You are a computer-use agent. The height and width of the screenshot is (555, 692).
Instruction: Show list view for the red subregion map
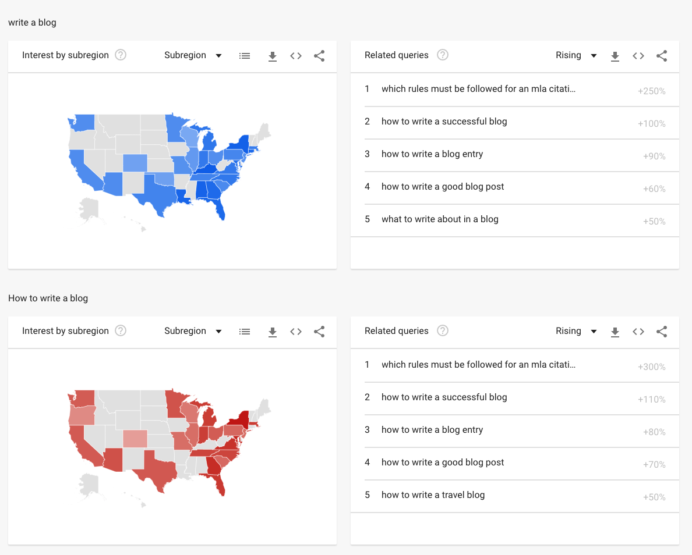pyautogui.click(x=245, y=332)
